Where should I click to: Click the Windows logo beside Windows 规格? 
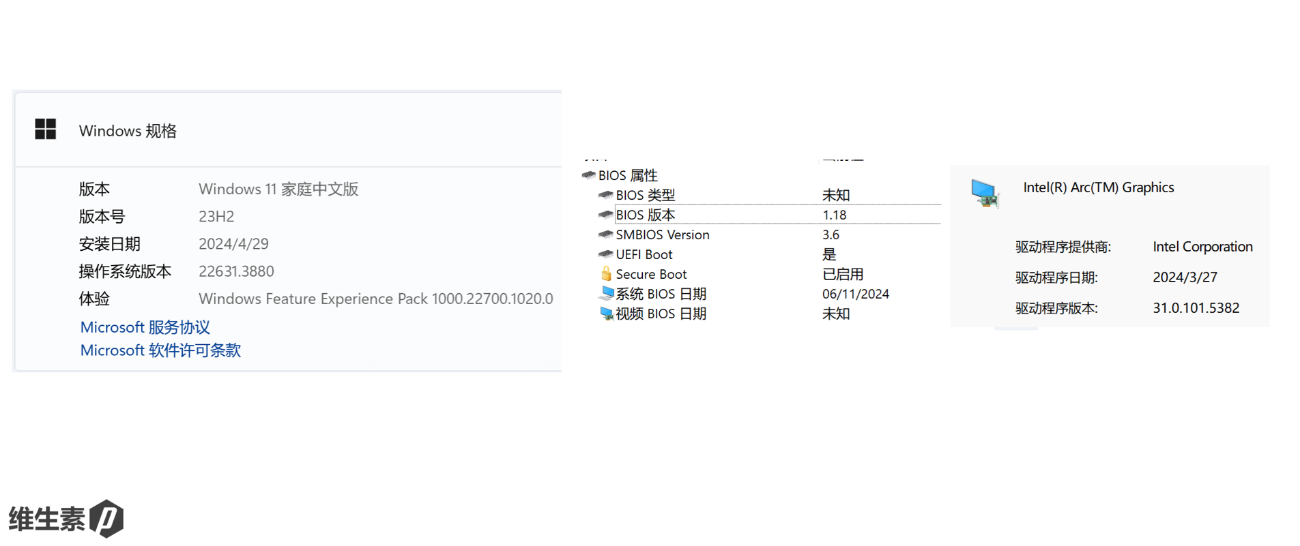pos(46,130)
